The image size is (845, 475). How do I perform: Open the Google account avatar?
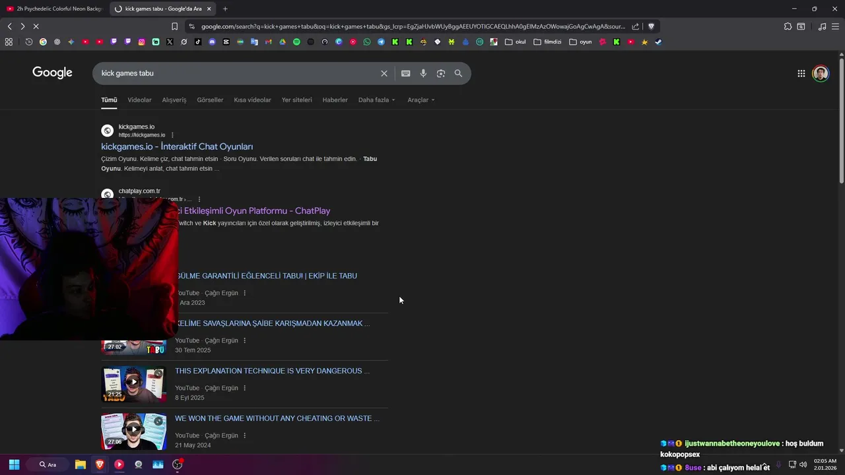coord(821,73)
